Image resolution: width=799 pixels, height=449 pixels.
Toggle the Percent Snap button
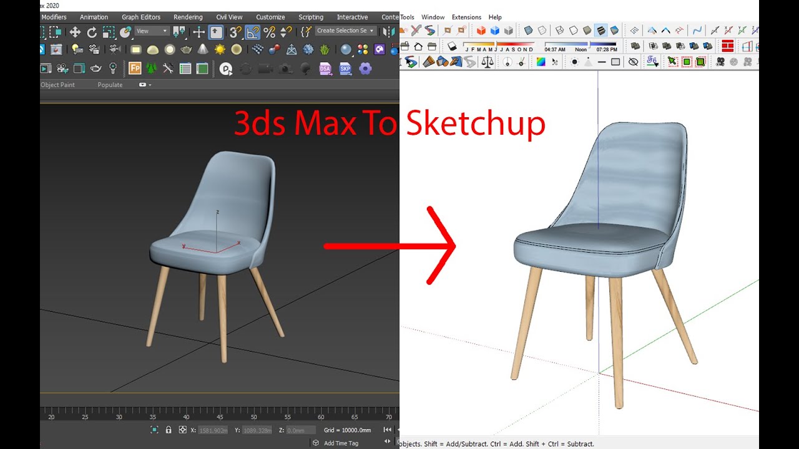coord(270,32)
